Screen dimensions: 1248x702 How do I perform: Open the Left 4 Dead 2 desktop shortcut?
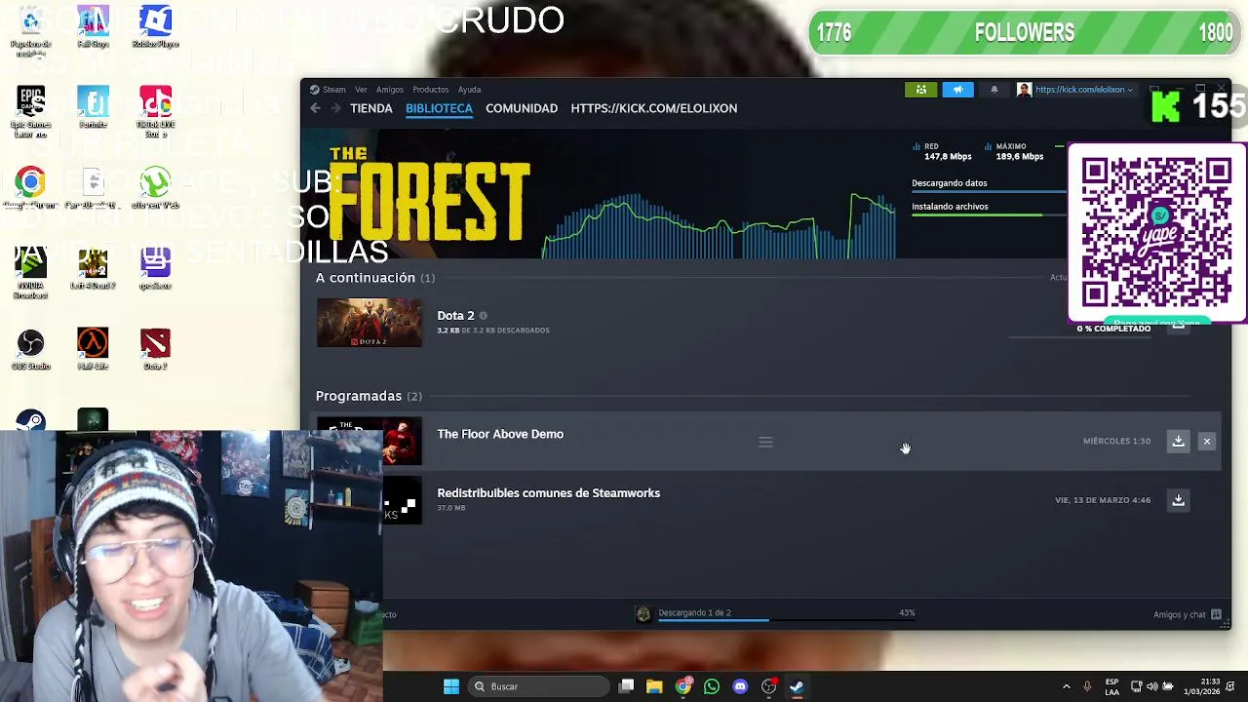pos(93,269)
